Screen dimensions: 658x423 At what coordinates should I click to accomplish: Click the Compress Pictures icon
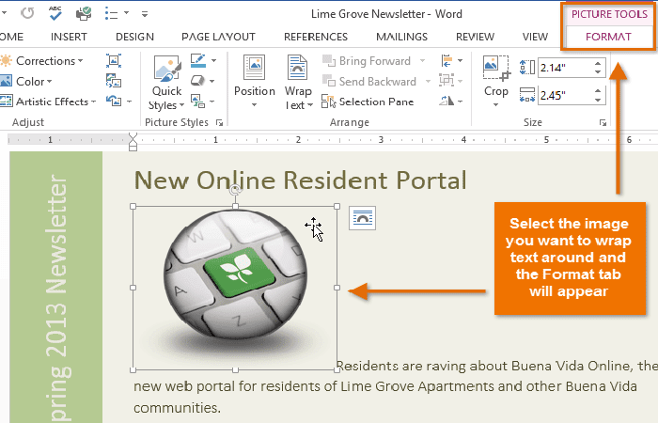[114, 60]
